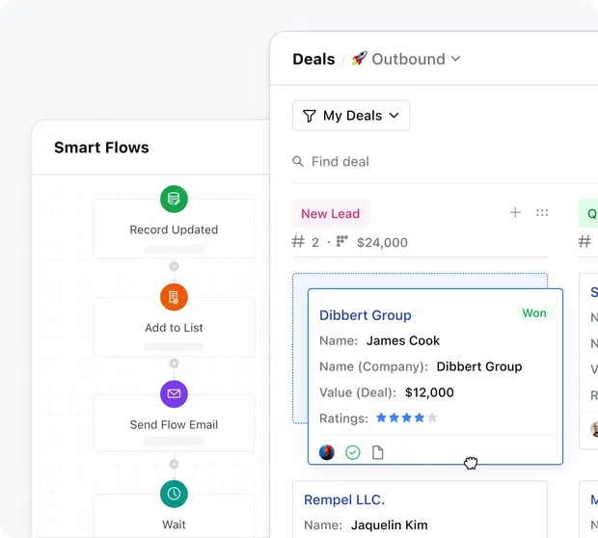Click the $24,000 column total
This screenshot has height=538, width=598.
[x=382, y=243]
